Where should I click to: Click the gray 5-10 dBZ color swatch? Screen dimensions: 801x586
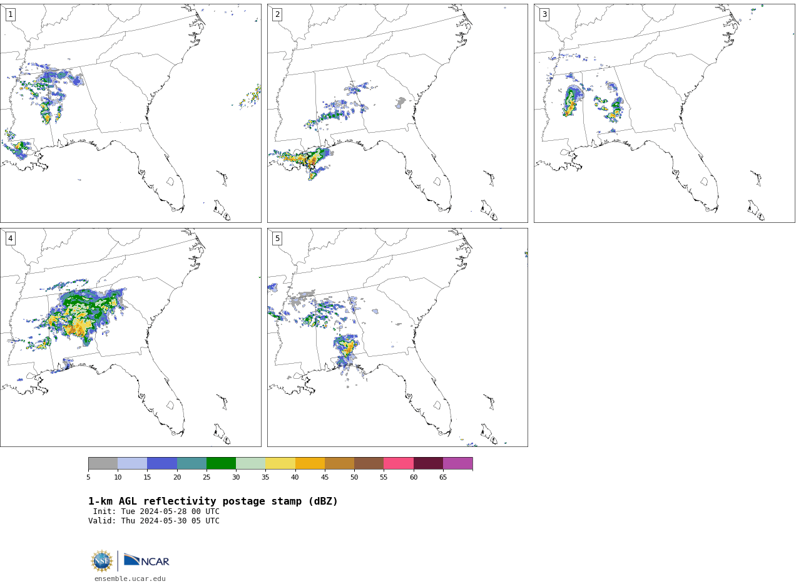point(103,463)
